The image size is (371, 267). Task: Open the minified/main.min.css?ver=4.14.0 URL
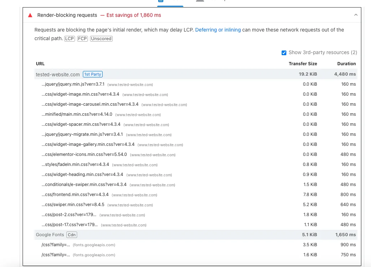coord(77,114)
